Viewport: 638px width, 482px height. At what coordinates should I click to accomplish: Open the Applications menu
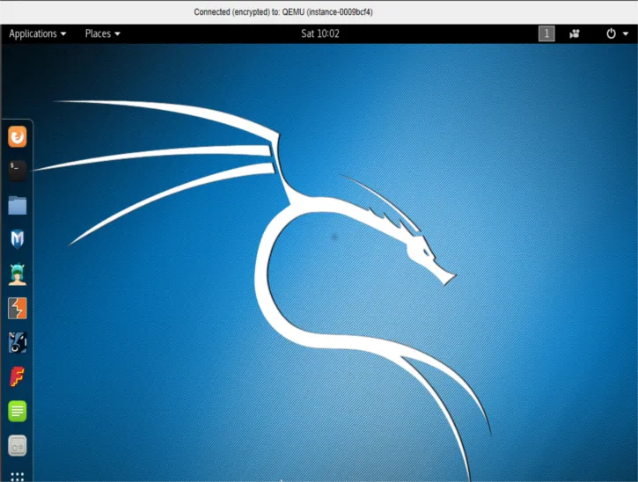tap(38, 33)
